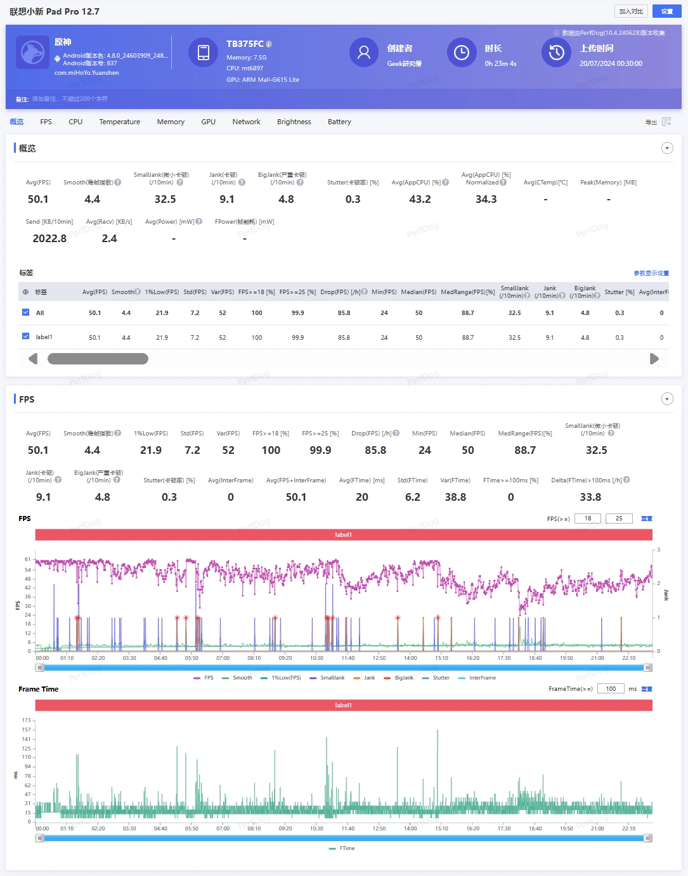Uncheck the label1 row checkbox
Viewport: 688px width, 876px height.
pos(26,337)
